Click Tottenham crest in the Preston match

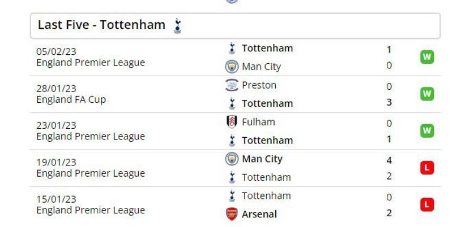[x=232, y=104]
